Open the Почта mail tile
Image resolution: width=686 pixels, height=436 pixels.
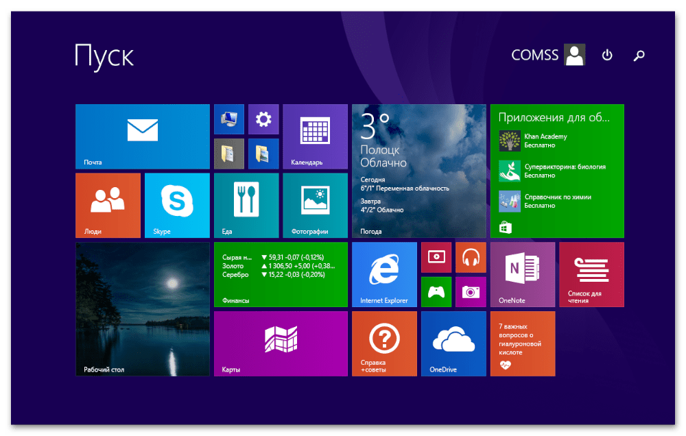142,136
